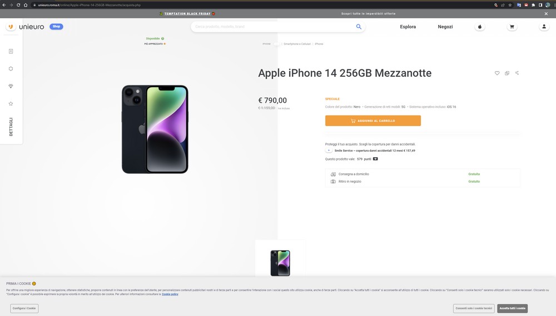
Task: Share this product via share icon
Action: click(x=517, y=73)
